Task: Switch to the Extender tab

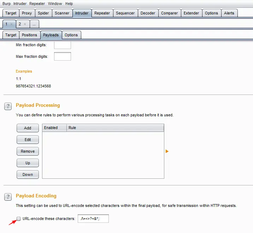Action: (192, 13)
